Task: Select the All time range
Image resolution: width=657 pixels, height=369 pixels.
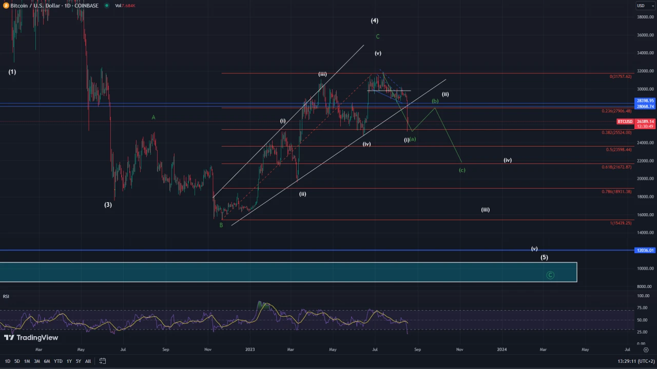Action: tap(88, 361)
